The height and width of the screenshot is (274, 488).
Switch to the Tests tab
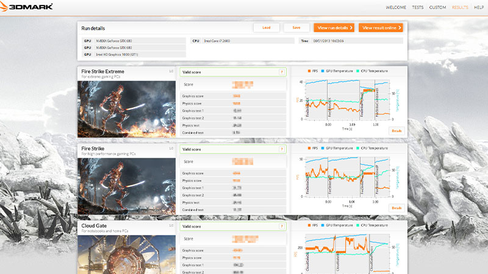point(418,7)
